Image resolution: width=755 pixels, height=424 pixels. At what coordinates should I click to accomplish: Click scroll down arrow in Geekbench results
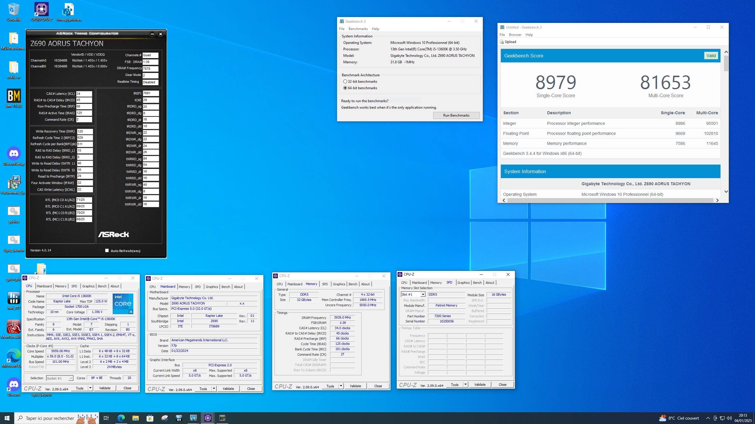(726, 192)
